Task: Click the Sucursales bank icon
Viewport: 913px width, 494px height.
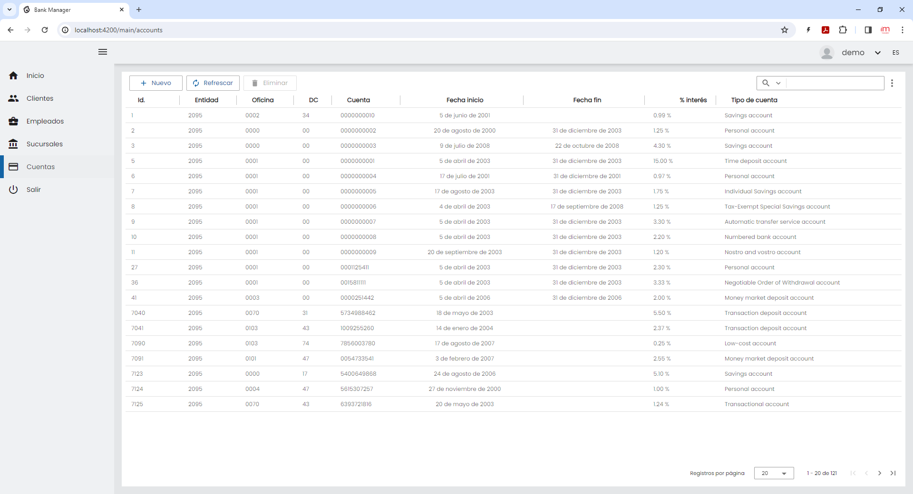Action: pyautogui.click(x=13, y=144)
